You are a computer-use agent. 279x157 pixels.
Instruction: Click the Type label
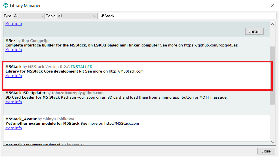click(7, 16)
